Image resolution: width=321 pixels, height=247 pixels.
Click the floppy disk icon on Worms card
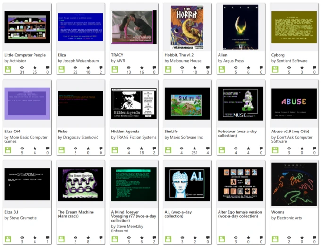[275, 239]
